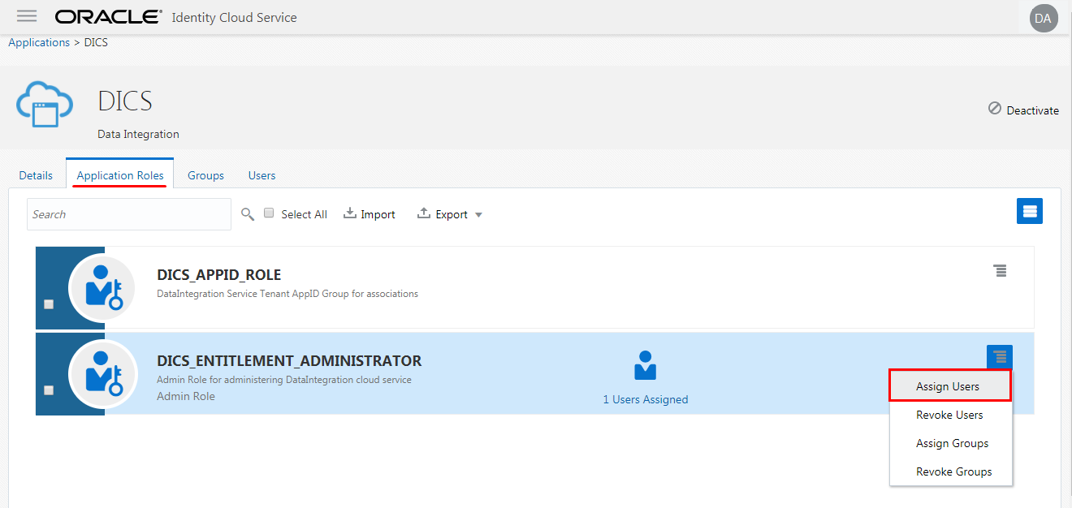This screenshot has width=1072, height=508.
Task: Select the DICS_ENTITLEMENT_ADMINISTRATOR role title
Action: click(289, 361)
